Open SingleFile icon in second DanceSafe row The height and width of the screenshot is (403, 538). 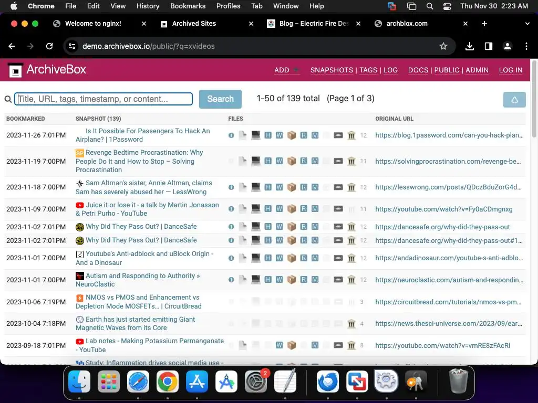pos(231,240)
